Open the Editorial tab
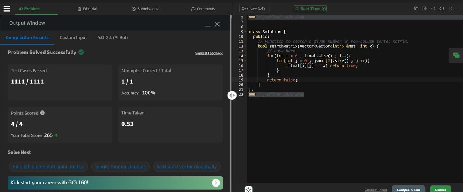Image resolution: width=463 pixels, height=192 pixels. tap(87, 8)
